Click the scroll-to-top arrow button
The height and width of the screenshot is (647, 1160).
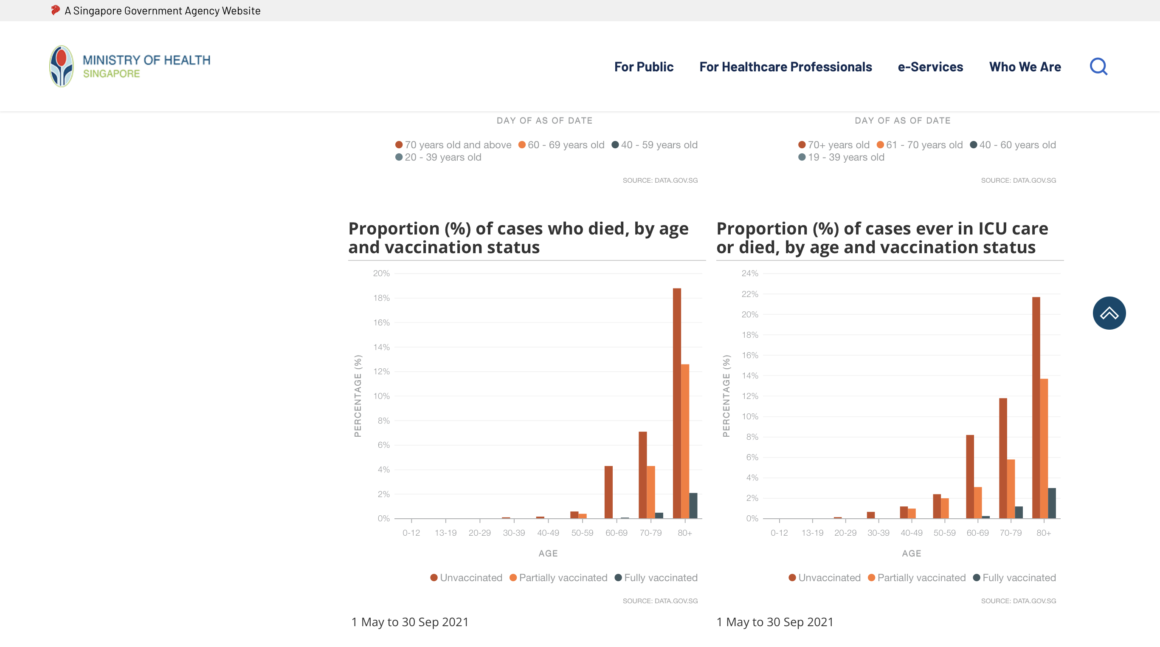coord(1109,313)
